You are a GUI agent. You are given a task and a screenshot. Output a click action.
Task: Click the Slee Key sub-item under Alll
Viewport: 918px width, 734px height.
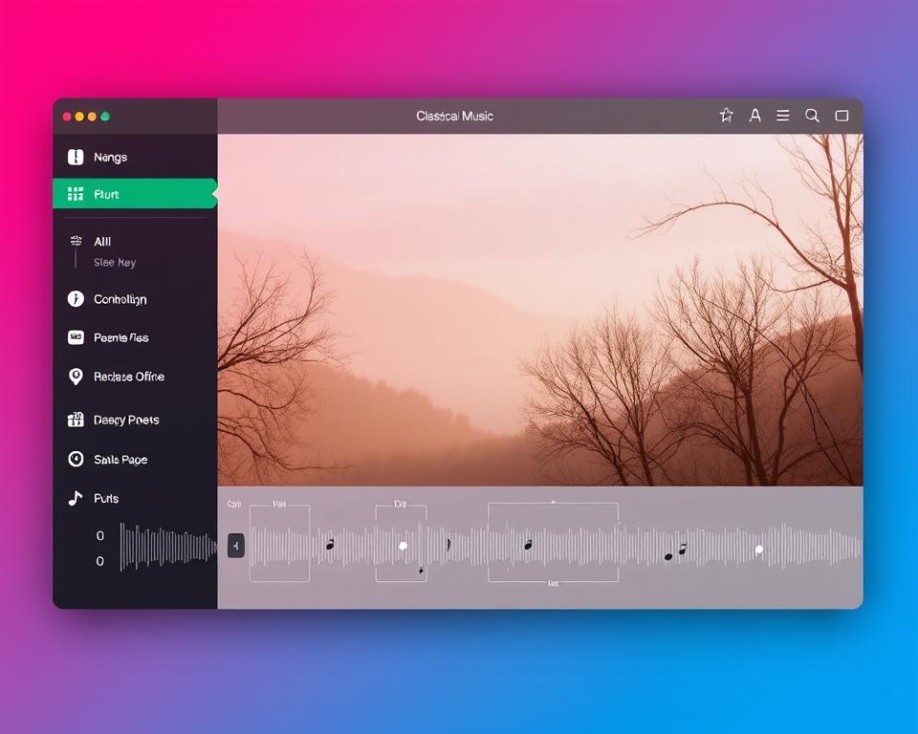click(x=115, y=263)
